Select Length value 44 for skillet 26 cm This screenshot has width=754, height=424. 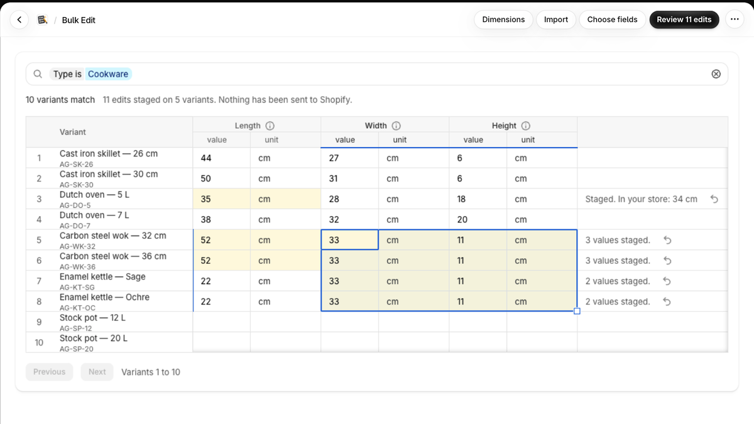coord(222,158)
